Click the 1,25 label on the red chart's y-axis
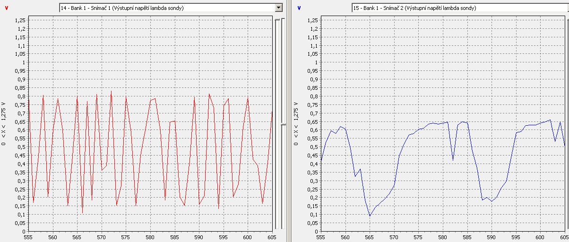 pyautogui.click(x=20, y=20)
